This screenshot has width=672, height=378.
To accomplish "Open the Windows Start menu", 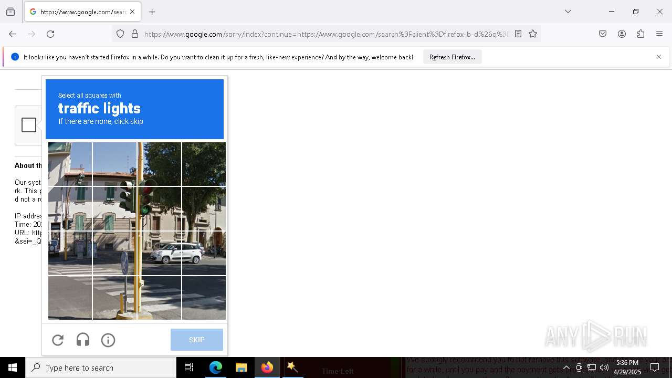I will click(13, 367).
